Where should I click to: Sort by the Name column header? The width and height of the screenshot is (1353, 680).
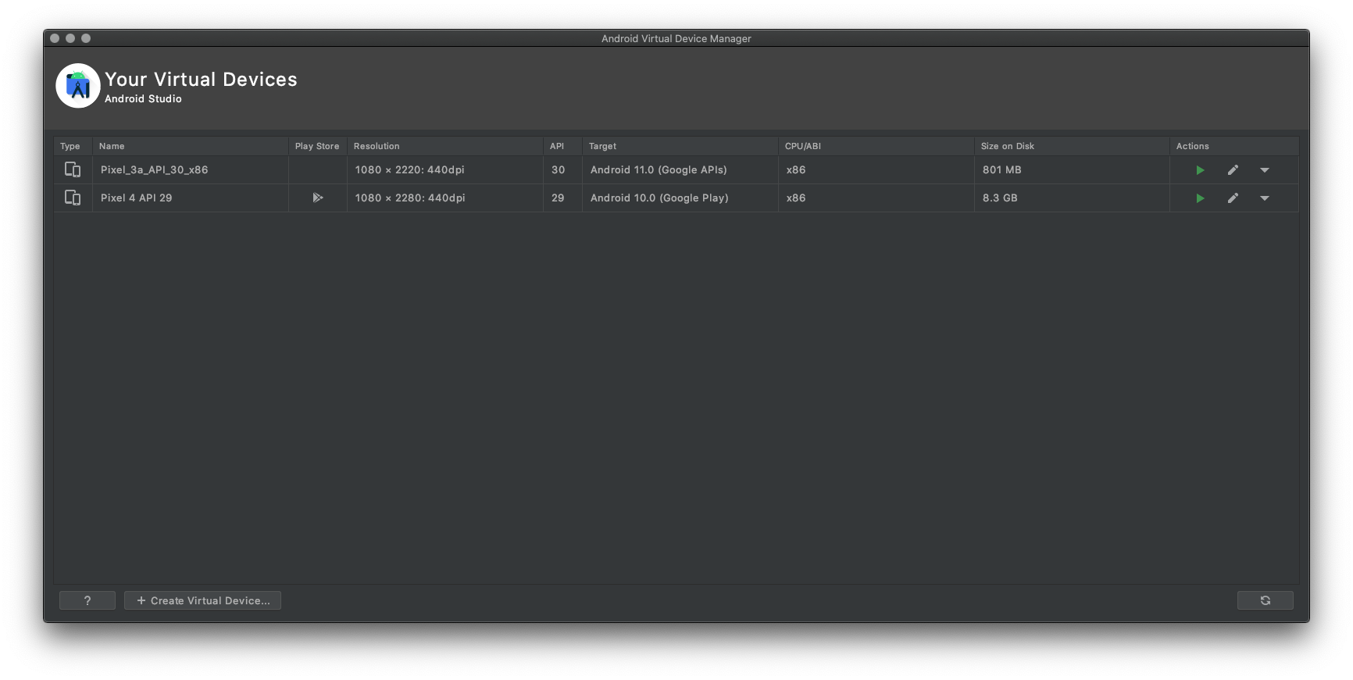191,146
